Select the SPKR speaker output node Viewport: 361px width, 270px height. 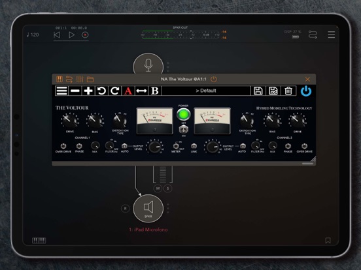click(x=148, y=209)
